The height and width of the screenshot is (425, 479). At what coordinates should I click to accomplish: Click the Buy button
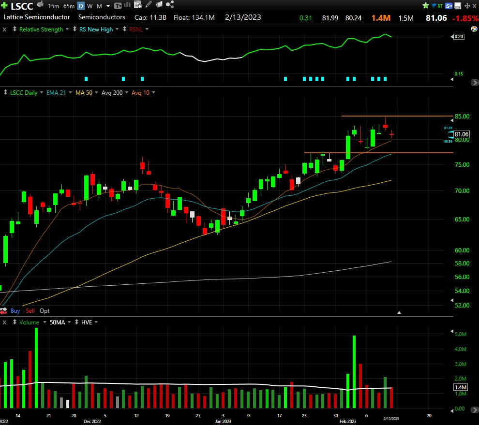[x=15, y=311]
